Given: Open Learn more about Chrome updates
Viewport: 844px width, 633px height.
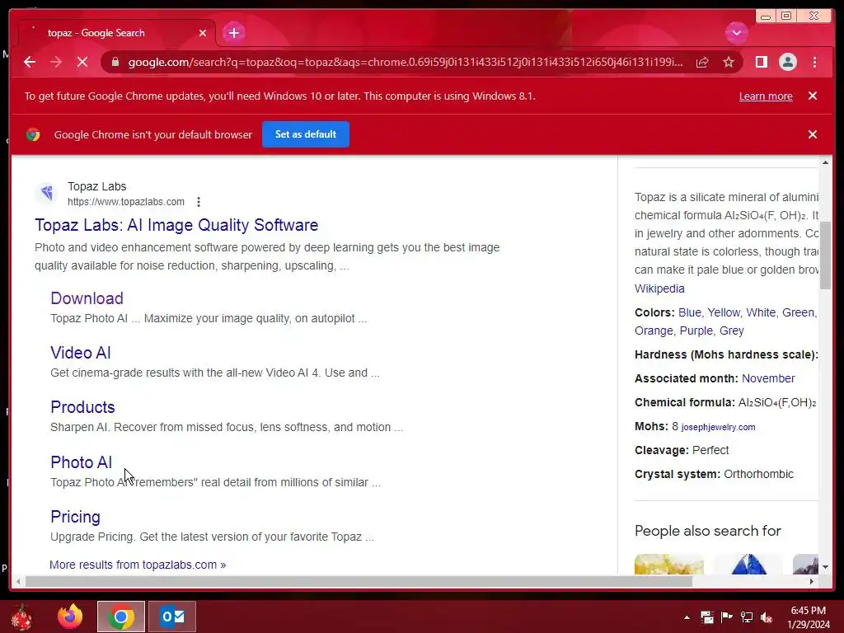Looking at the screenshot, I should (766, 96).
